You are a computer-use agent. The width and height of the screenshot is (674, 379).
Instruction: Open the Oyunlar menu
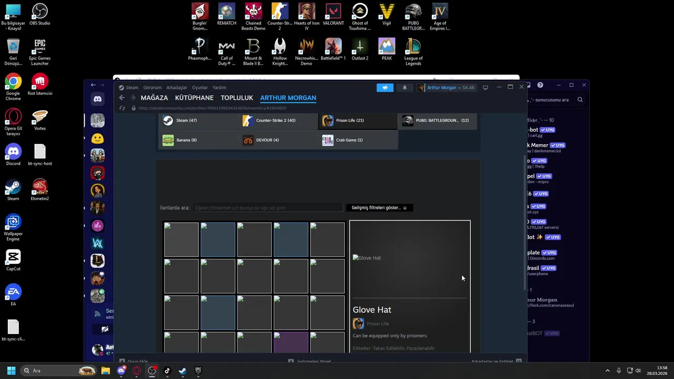click(200, 87)
